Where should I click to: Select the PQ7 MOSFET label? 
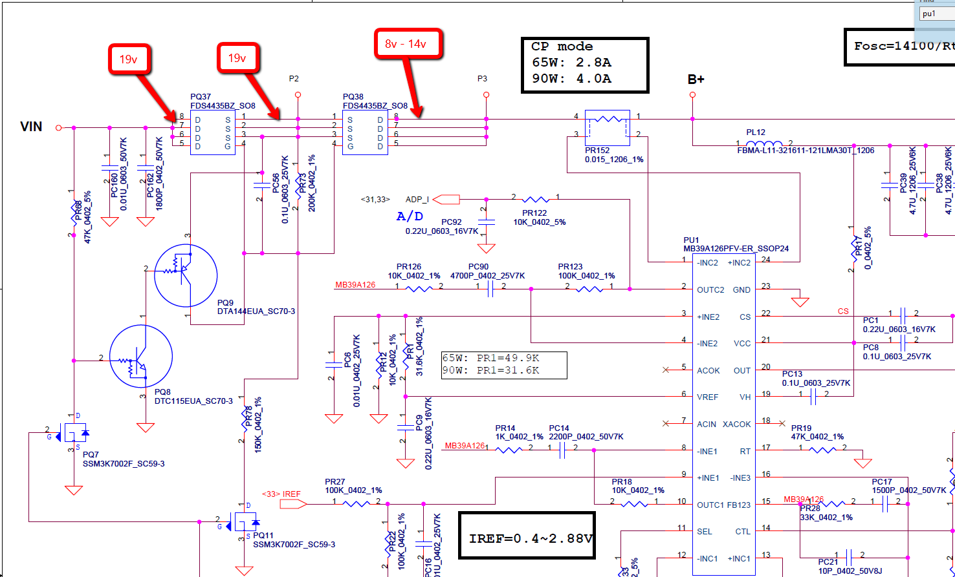tap(91, 456)
